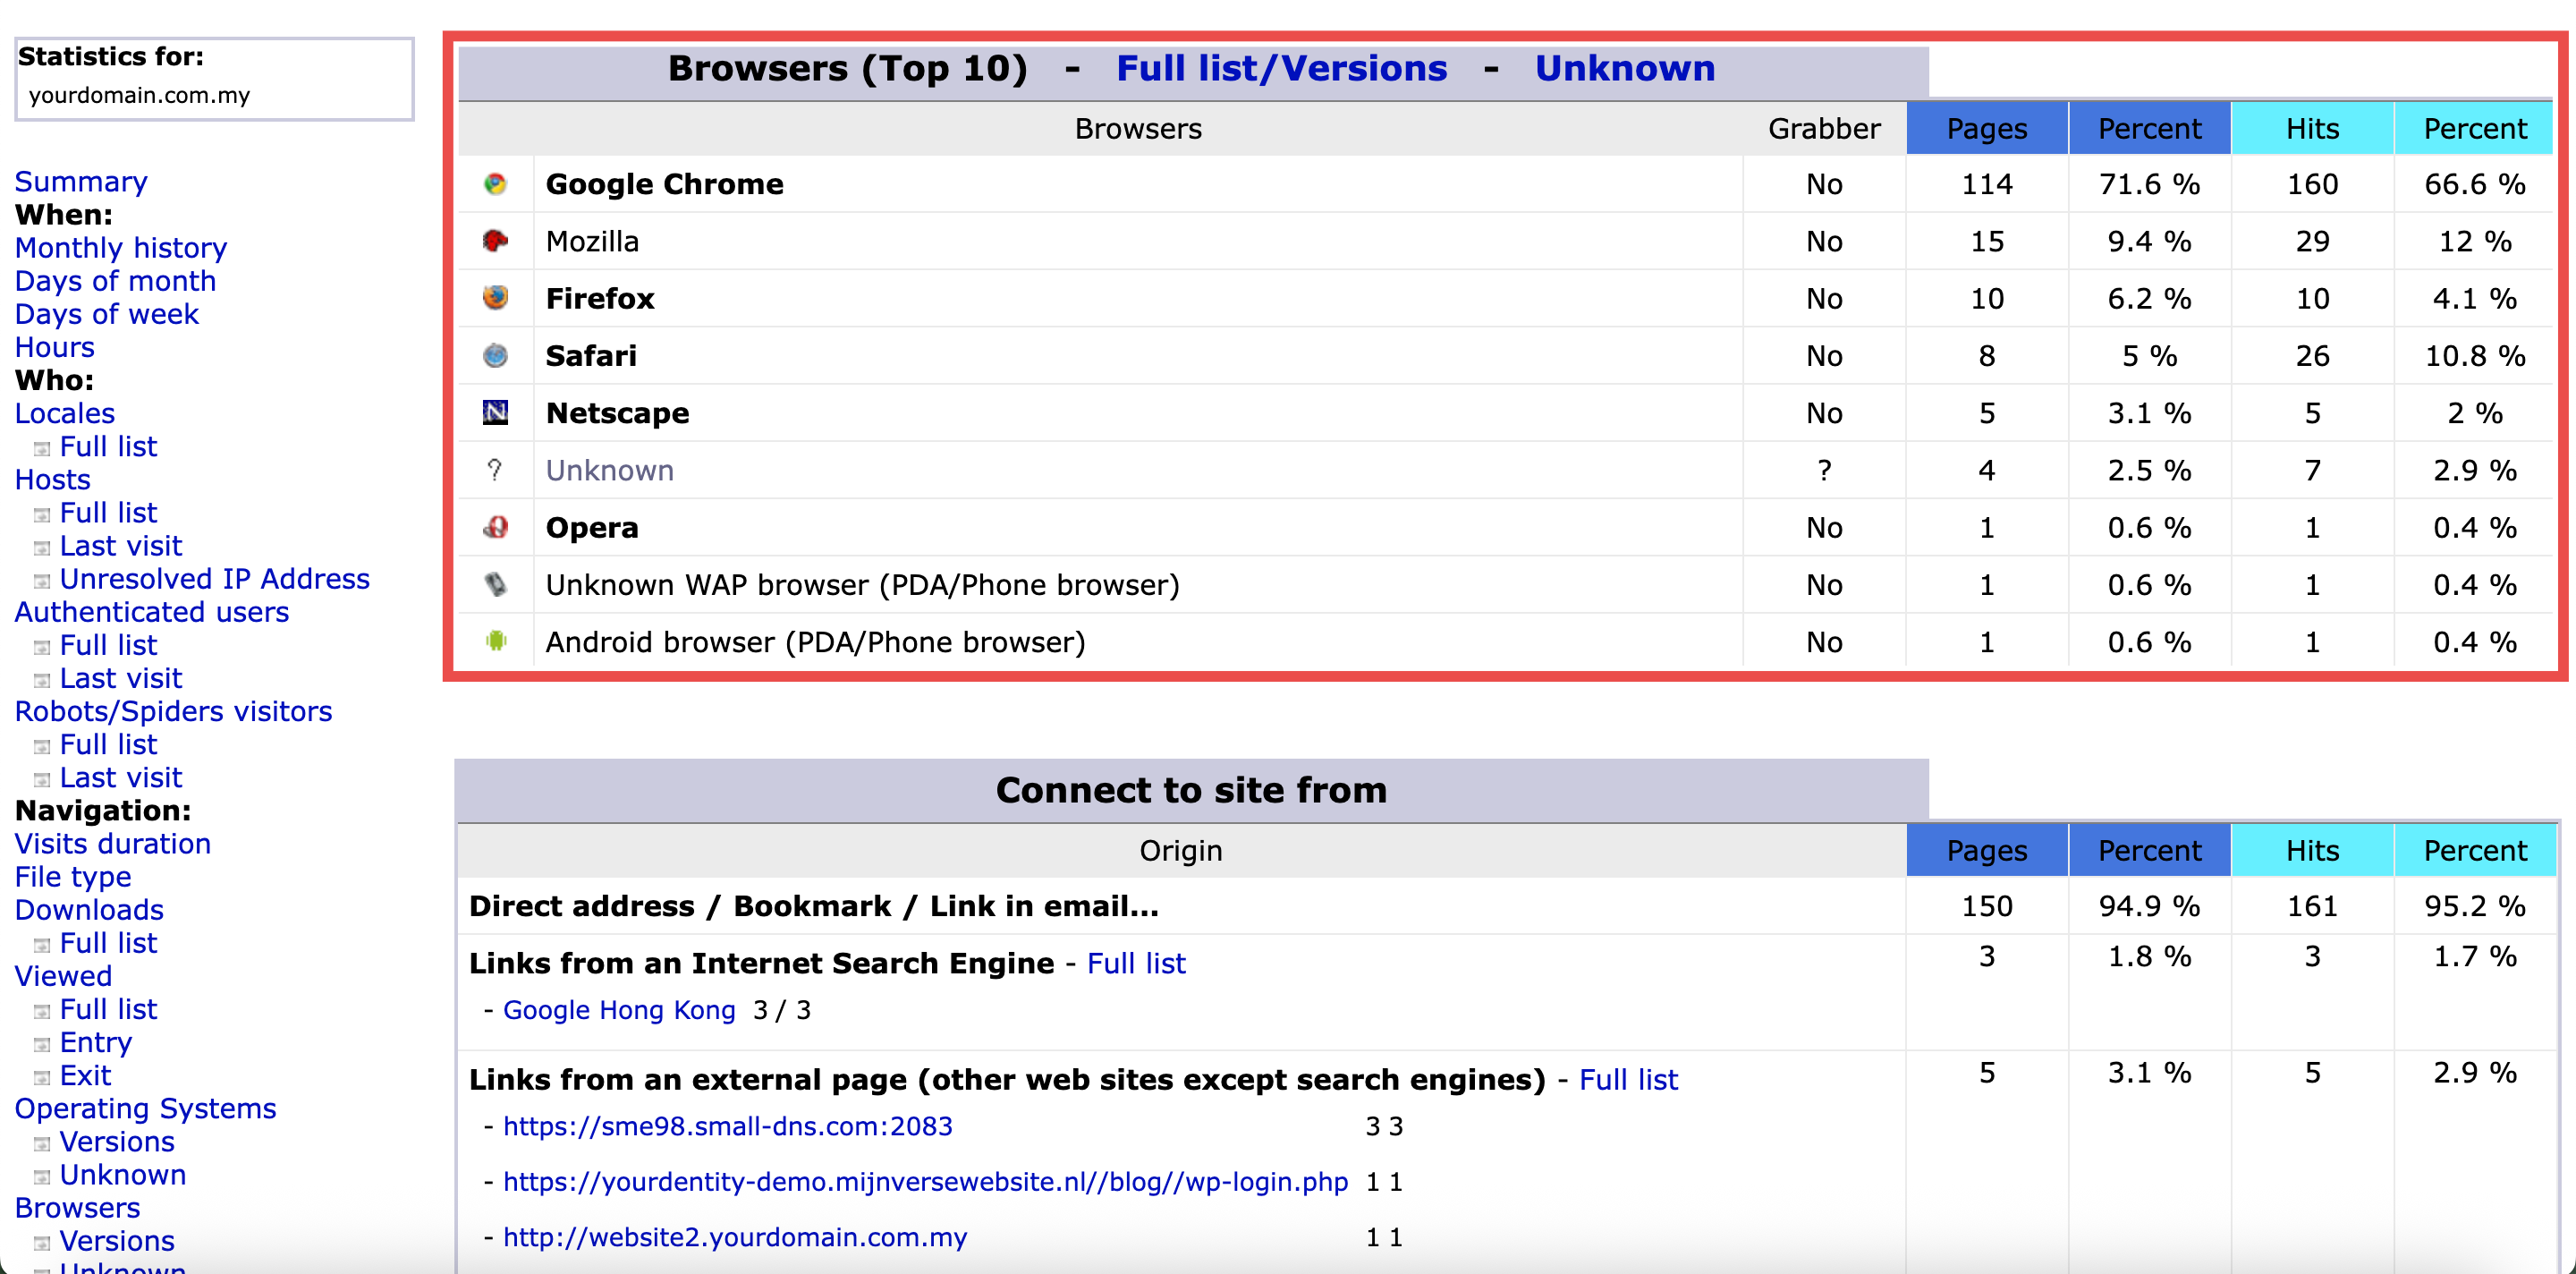Click the Mozilla browser icon
This screenshot has width=2576, height=1274.
[x=495, y=241]
